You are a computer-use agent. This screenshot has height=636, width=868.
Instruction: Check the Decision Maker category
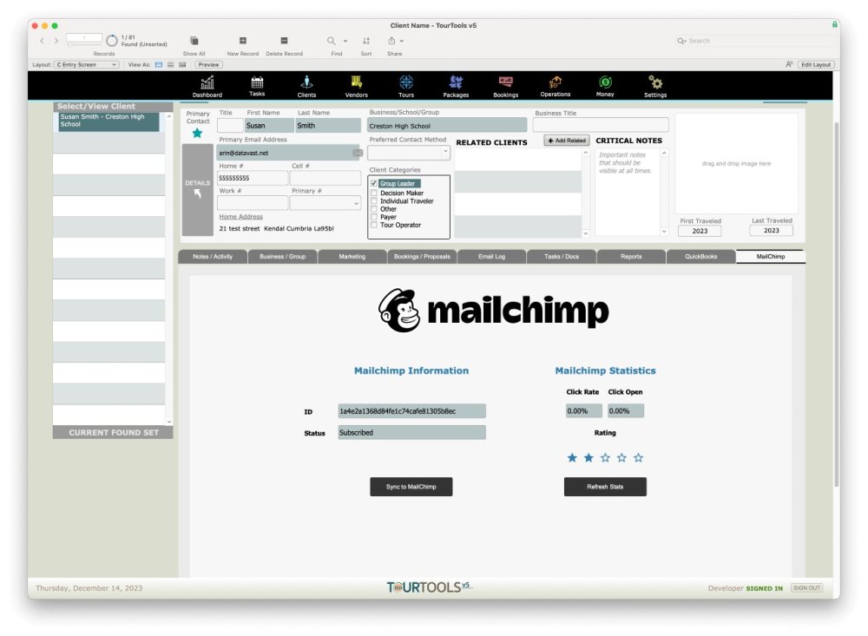pyautogui.click(x=374, y=193)
